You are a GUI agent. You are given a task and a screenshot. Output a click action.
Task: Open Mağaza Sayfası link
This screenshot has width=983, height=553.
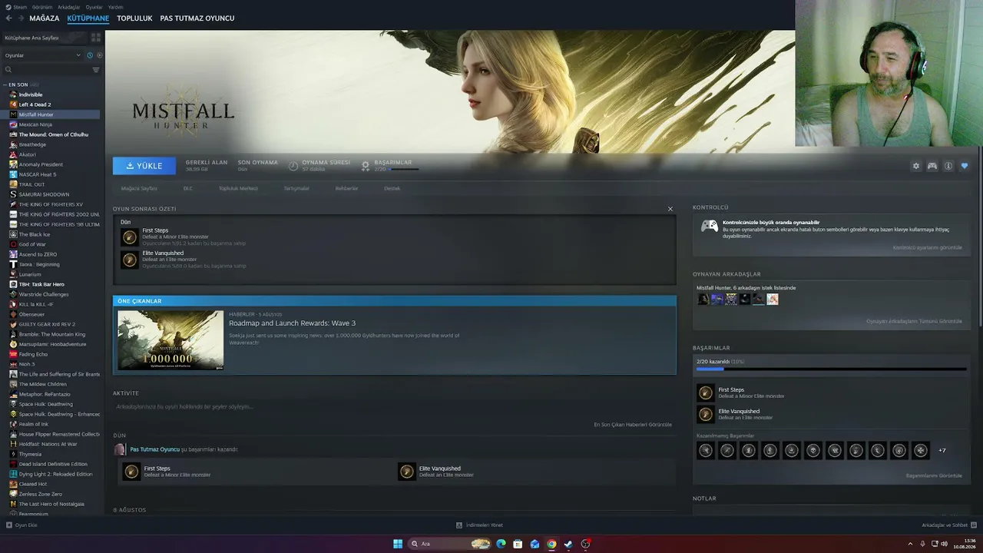pos(139,188)
